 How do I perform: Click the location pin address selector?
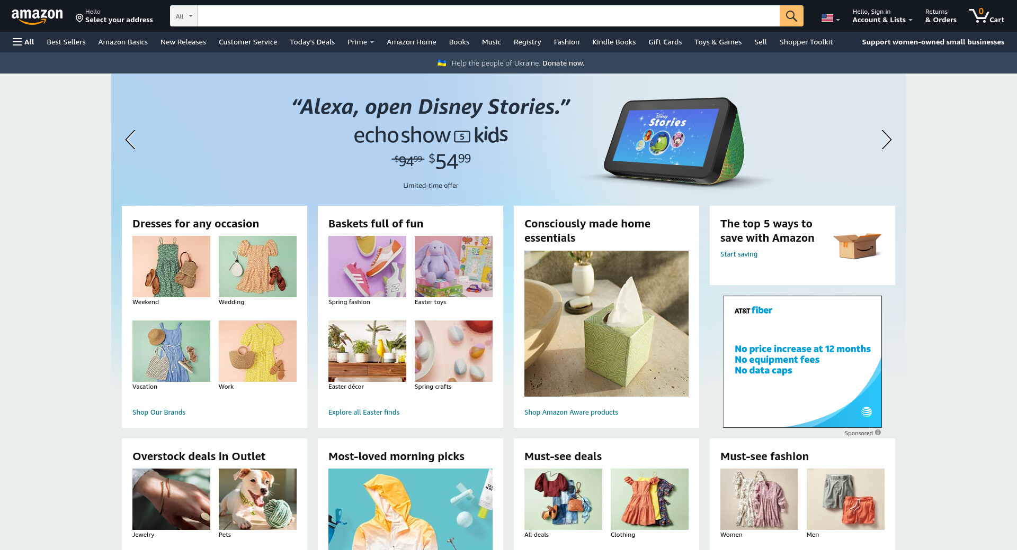click(114, 16)
